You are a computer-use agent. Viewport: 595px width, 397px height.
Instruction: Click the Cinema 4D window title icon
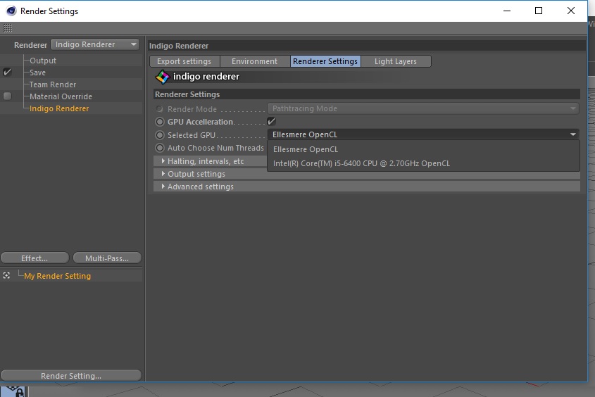tap(10, 11)
